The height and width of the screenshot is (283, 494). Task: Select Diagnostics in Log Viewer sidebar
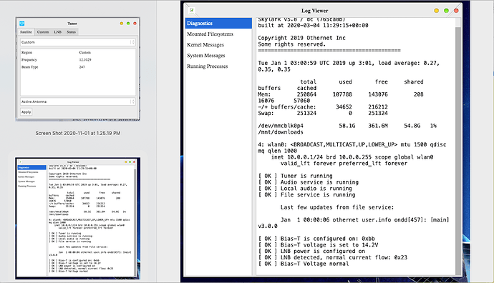(x=218, y=24)
